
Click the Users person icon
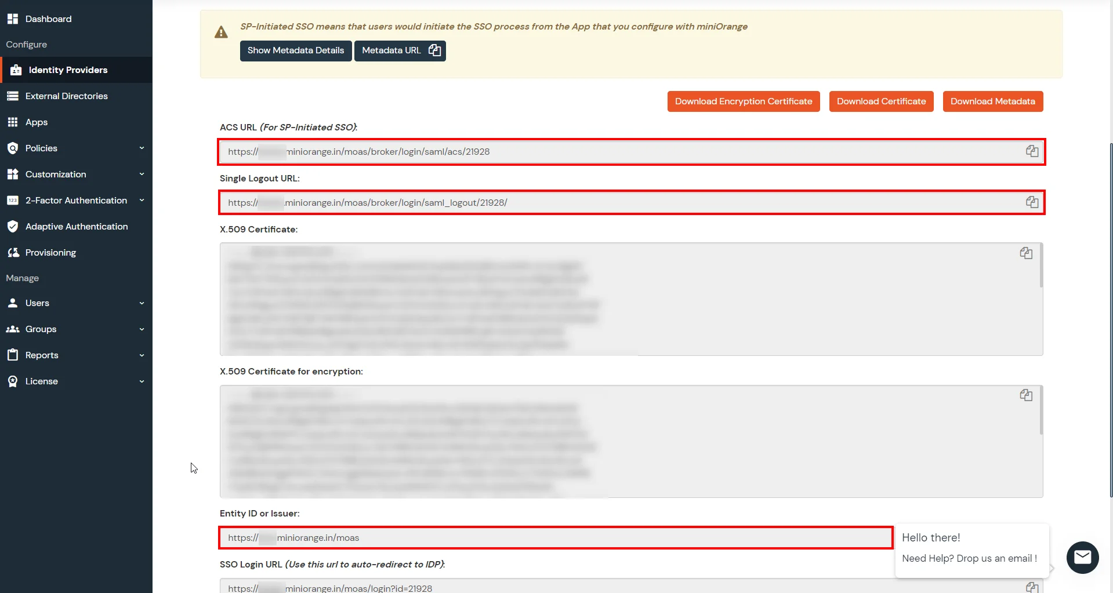point(13,303)
